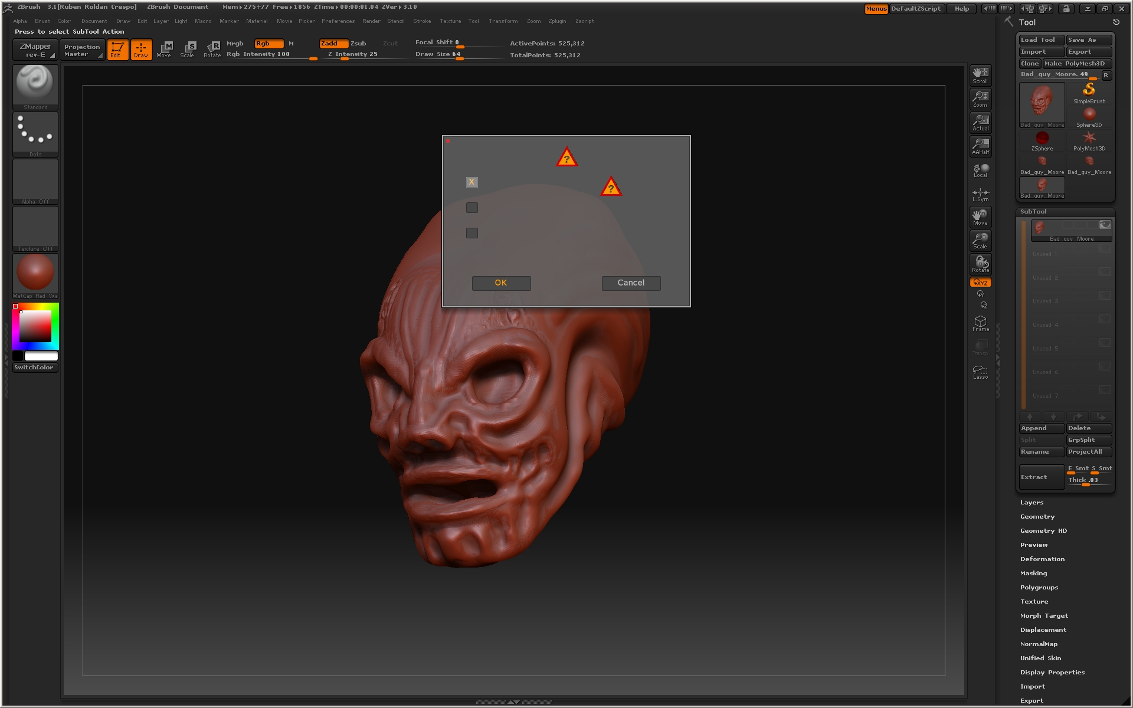Toggle visibility eye of Bad_guy_Moore subtool

[x=1105, y=225]
